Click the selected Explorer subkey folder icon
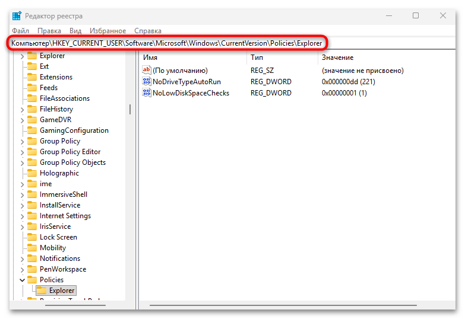 (x=42, y=291)
